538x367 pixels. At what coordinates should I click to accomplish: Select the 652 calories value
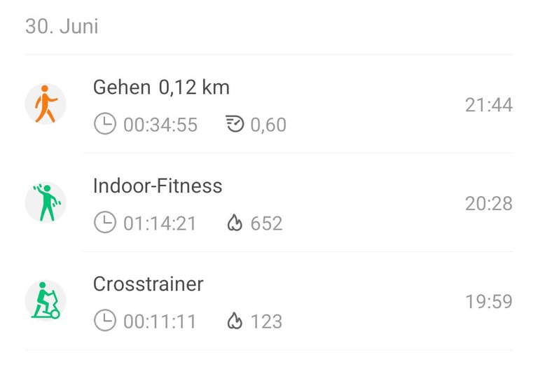267,223
